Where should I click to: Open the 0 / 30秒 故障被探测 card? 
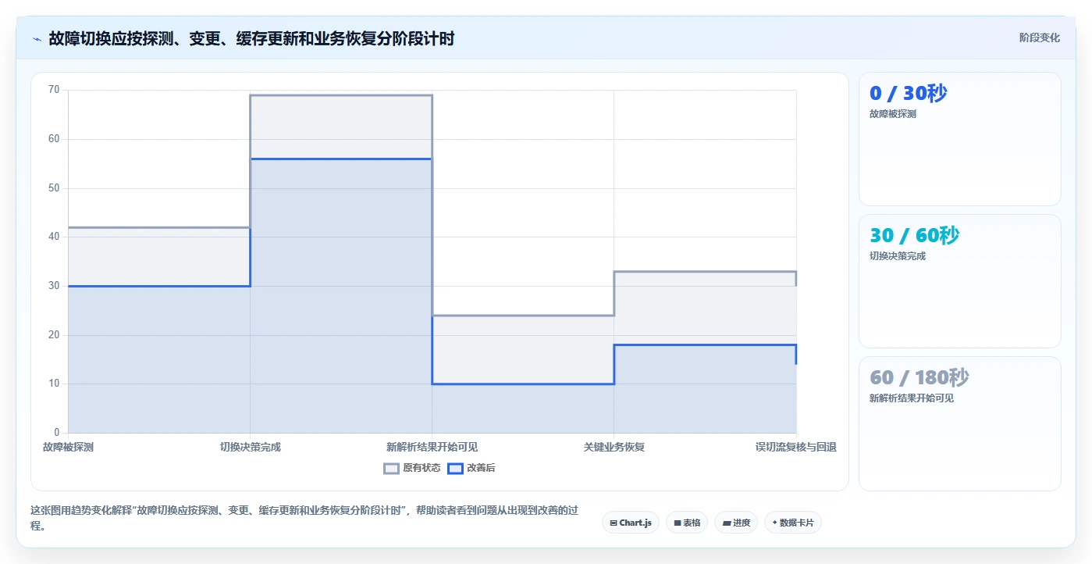(960, 139)
